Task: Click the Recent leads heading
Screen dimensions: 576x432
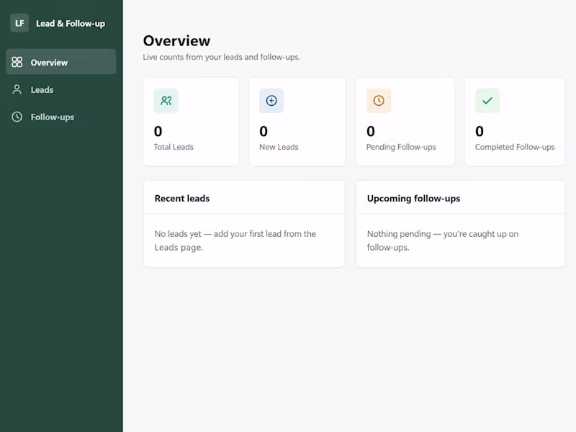Action: [x=182, y=199]
